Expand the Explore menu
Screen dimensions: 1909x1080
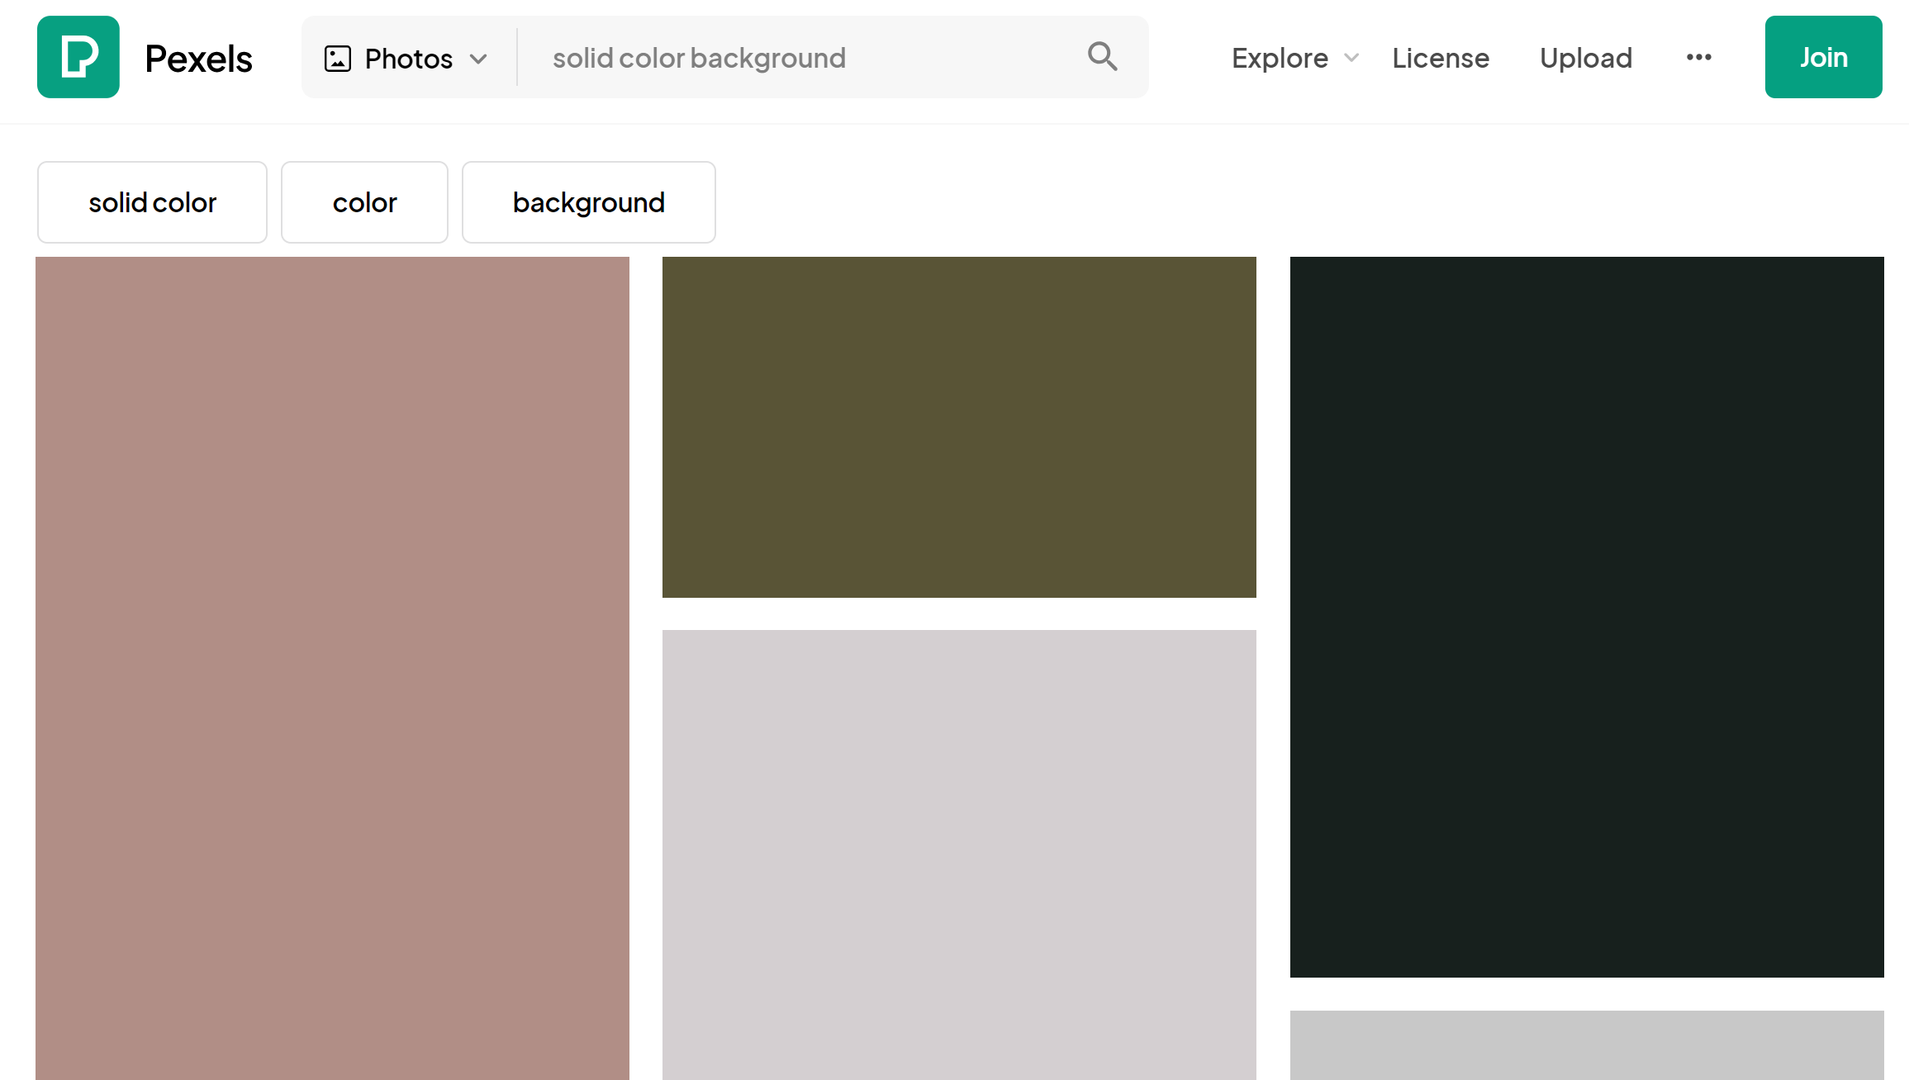(1279, 58)
